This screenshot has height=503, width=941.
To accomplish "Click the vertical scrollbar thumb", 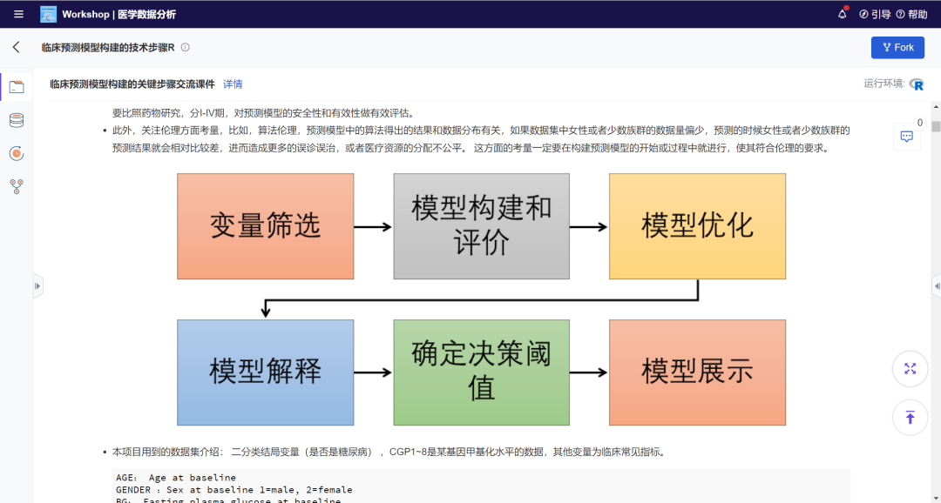I will tap(936, 126).
